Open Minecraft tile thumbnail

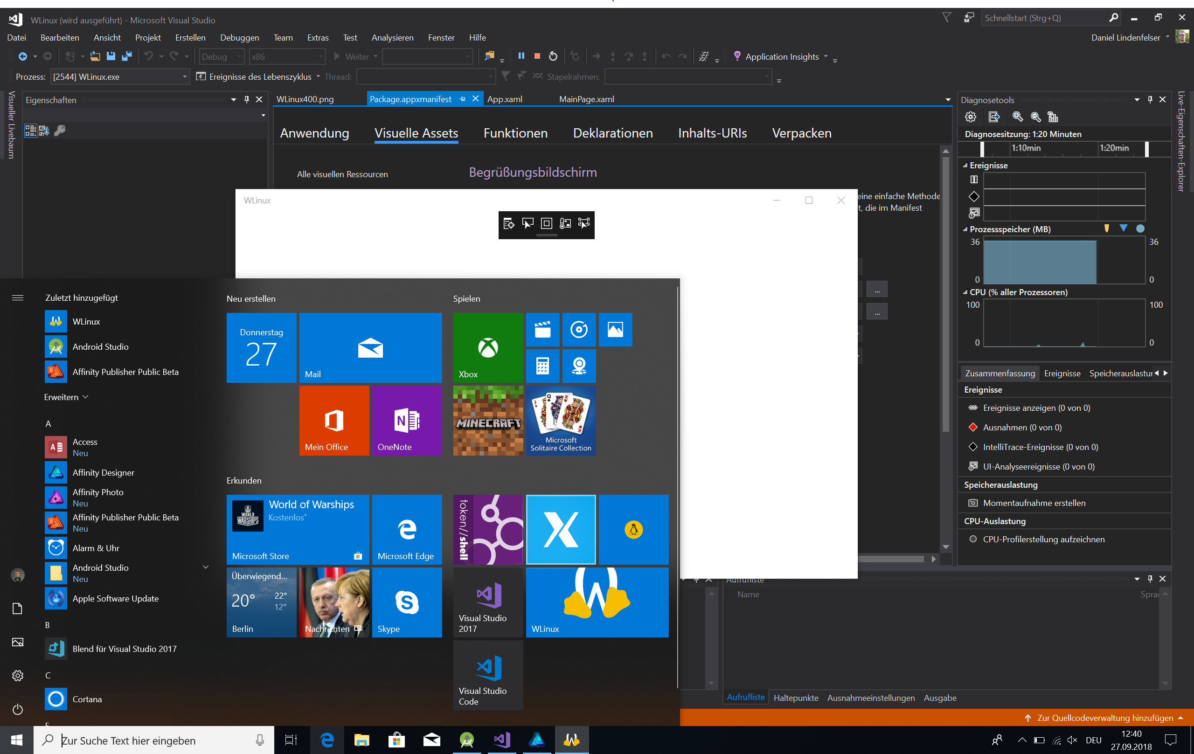pos(488,421)
